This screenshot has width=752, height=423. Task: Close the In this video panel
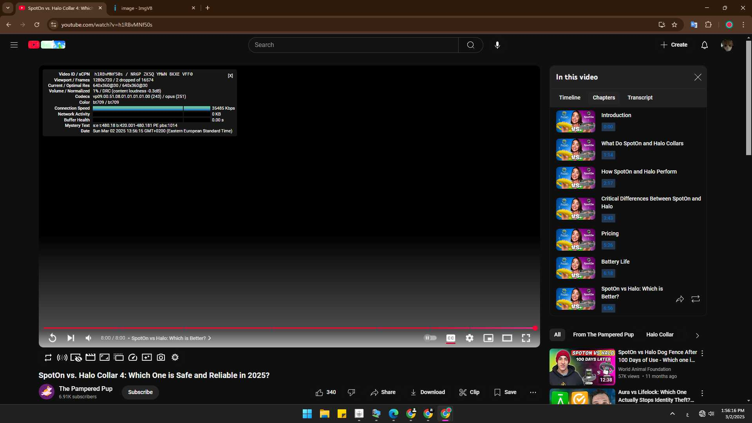[698, 77]
